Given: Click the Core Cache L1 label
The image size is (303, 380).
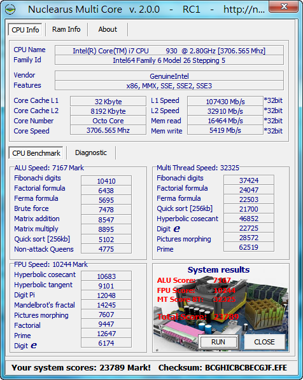Looking at the screenshot, I should click(36, 100).
